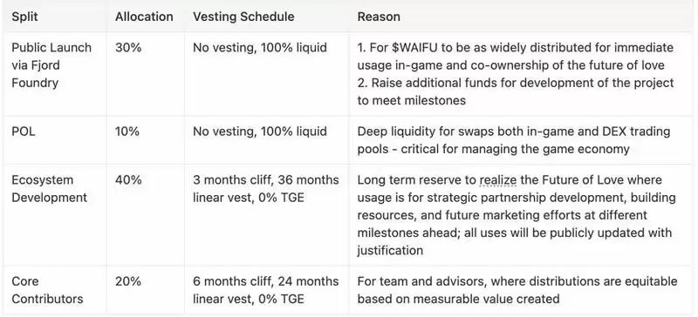
Task: Click the 40% allocation cell
Action: pyautogui.click(x=128, y=180)
